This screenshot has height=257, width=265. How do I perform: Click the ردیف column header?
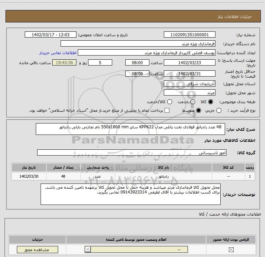[x=250, y=167]
